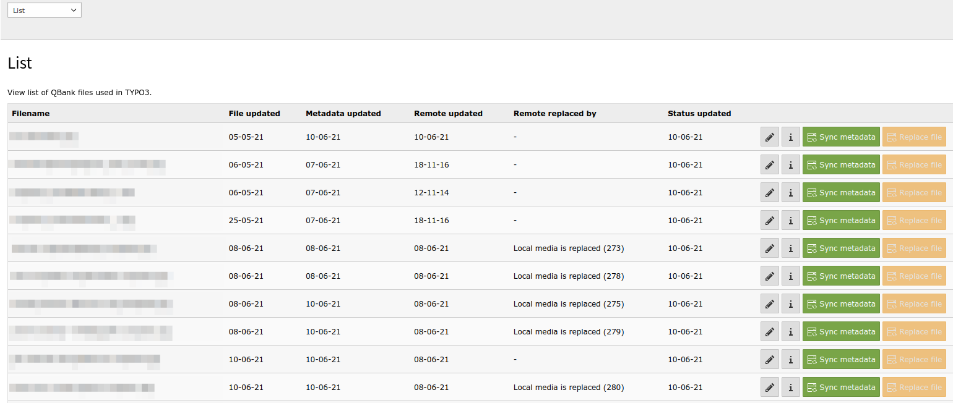Image resolution: width=953 pixels, height=403 pixels.
Task: Click the Remote updated column header
Action: pos(448,114)
